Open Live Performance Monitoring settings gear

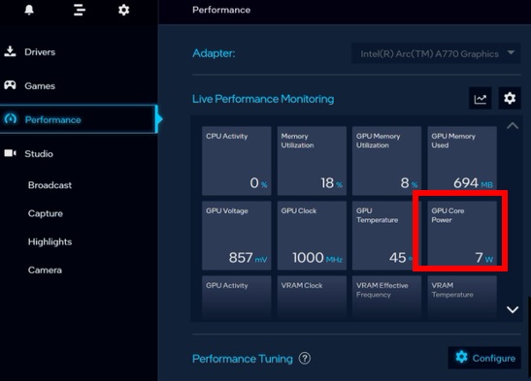[510, 98]
